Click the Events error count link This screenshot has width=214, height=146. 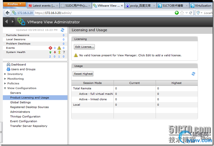pos(55,48)
